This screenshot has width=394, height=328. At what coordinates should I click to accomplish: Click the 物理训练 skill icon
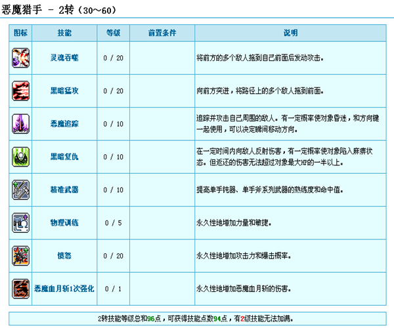click(x=20, y=223)
